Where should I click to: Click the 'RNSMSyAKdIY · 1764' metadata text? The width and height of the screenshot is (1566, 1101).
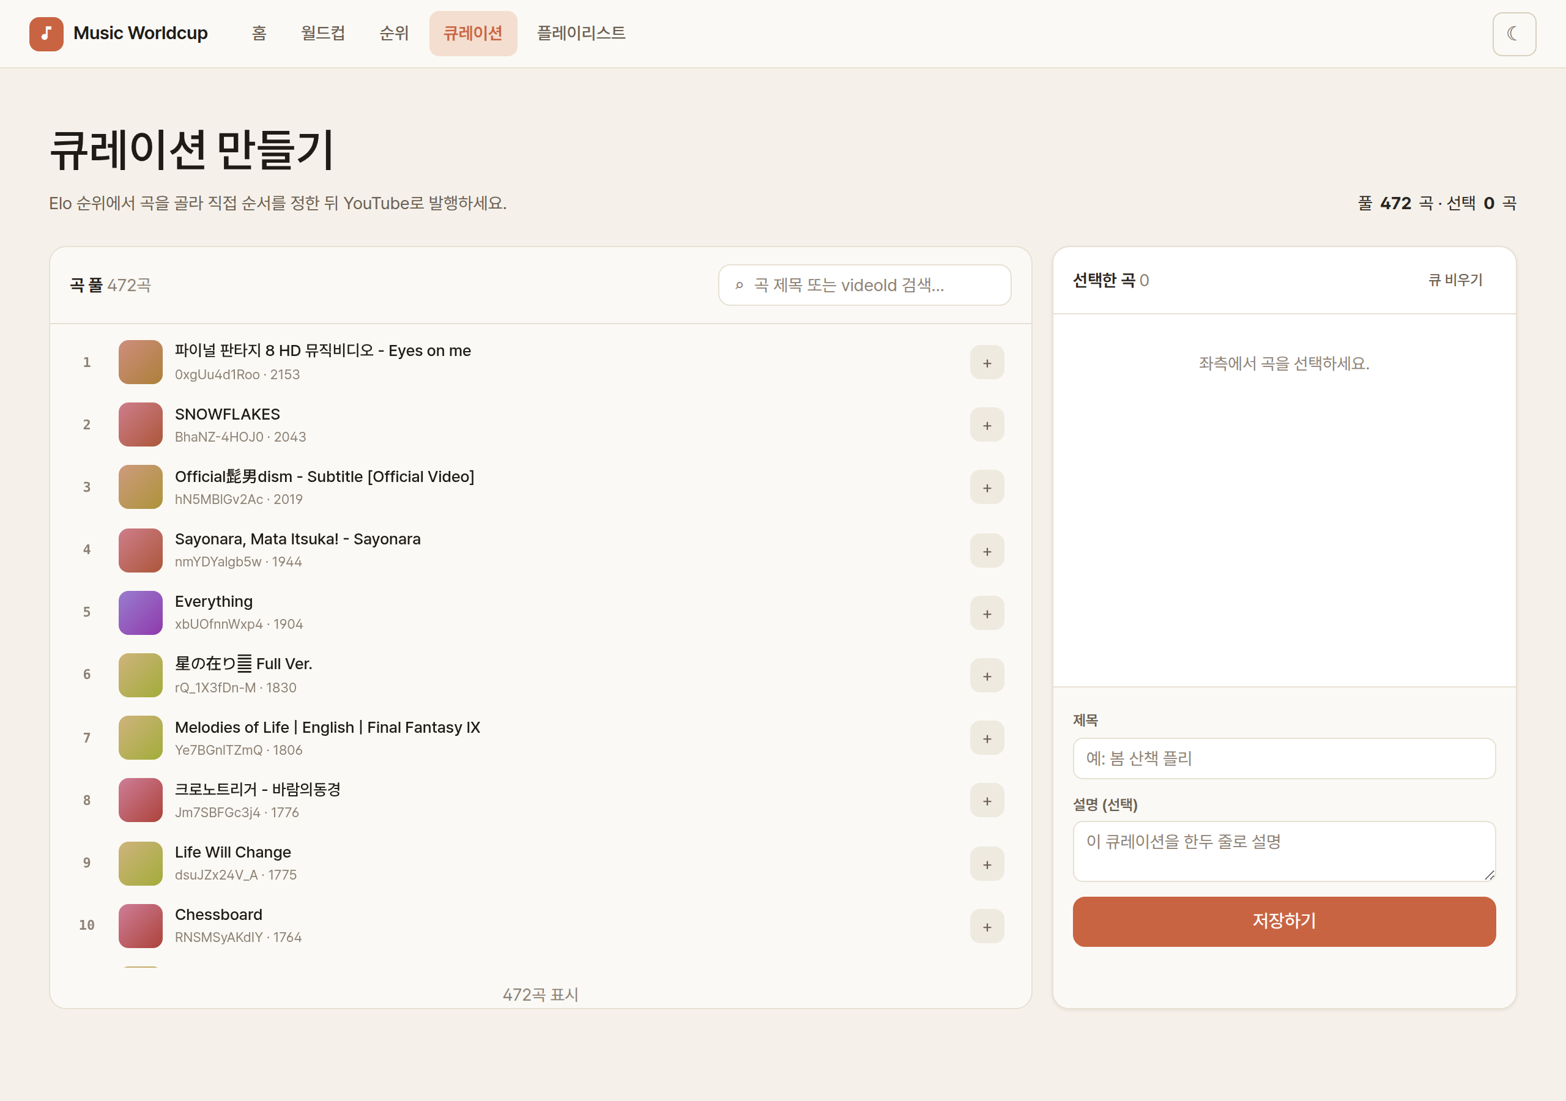click(238, 937)
